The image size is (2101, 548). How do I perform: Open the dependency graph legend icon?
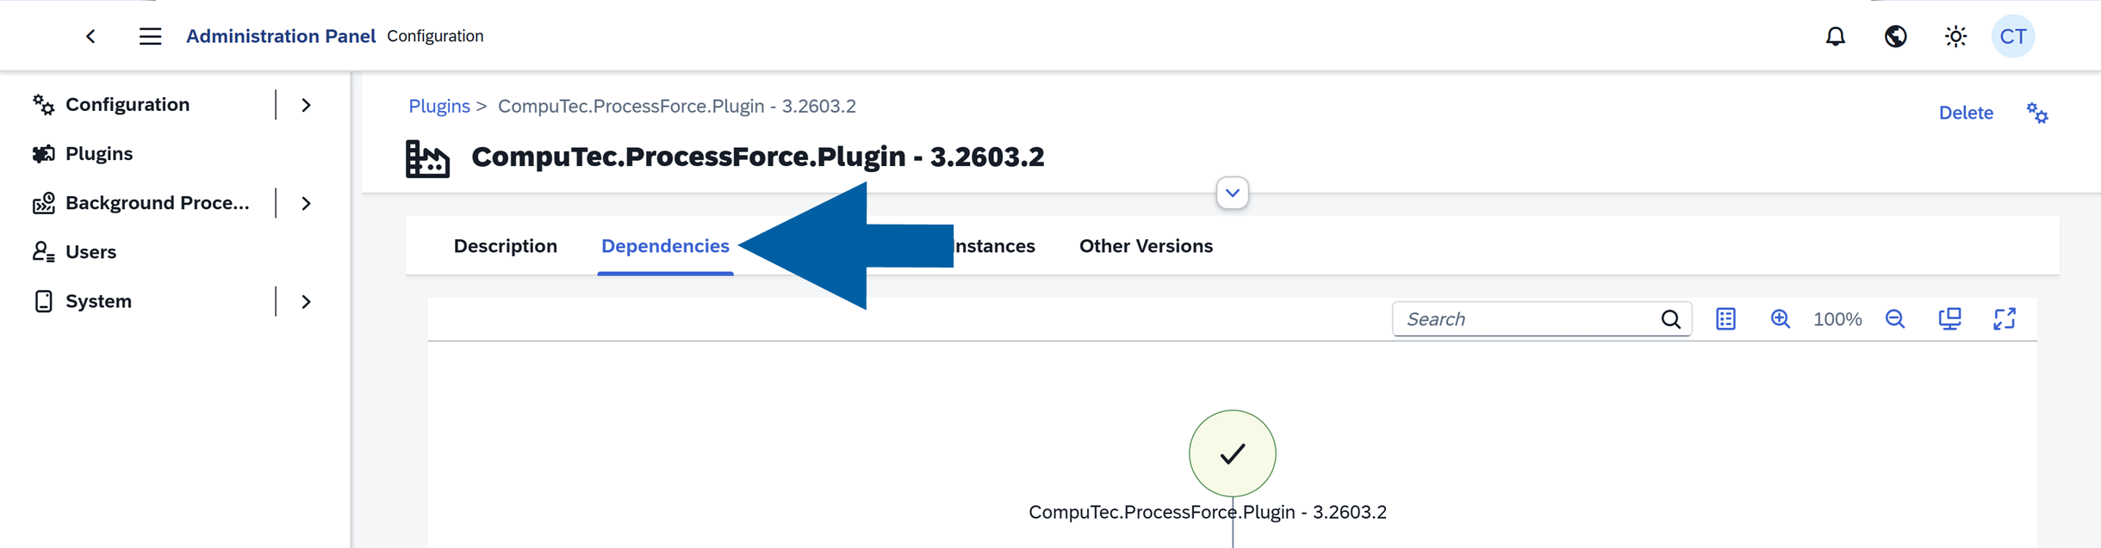(1725, 318)
